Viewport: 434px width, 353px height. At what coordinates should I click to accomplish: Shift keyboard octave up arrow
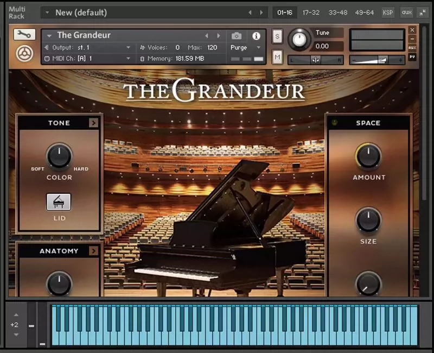(x=16, y=315)
